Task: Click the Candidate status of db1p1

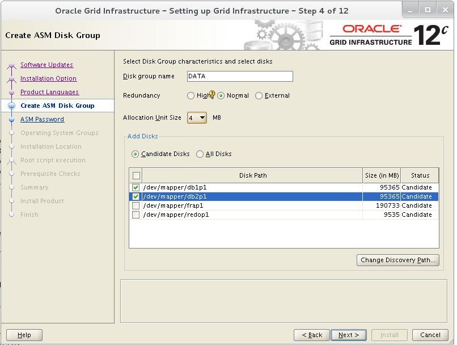Action: pyautogui.click(x=417, y=187)
